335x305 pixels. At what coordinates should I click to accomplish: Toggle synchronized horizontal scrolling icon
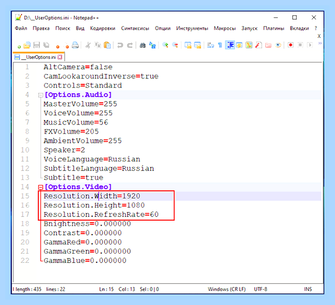[x=197, y=45]
